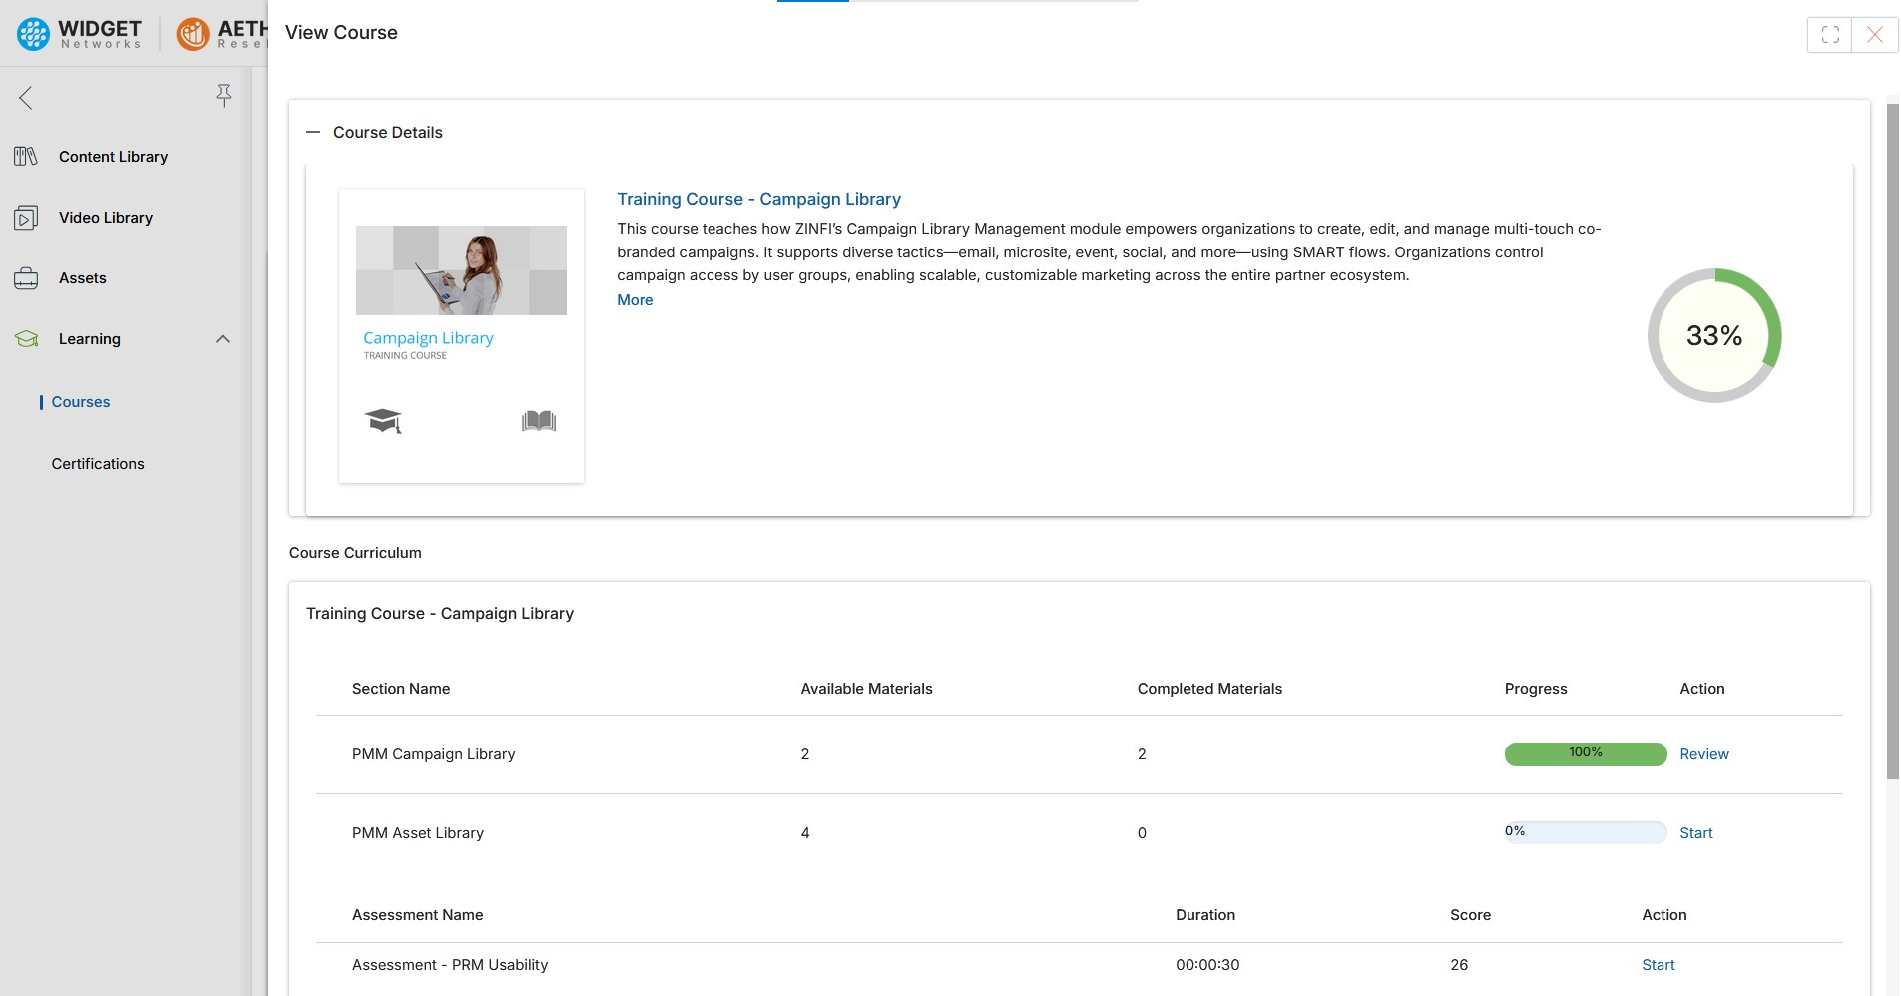Pin the sidebar with the pushpin icon
This screenshot has height=996, width=1901.
[x=223, y=95]
